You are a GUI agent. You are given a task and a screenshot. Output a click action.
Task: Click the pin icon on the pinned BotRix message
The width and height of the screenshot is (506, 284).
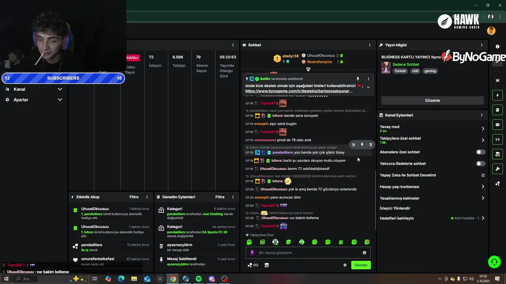coord(358,79)
